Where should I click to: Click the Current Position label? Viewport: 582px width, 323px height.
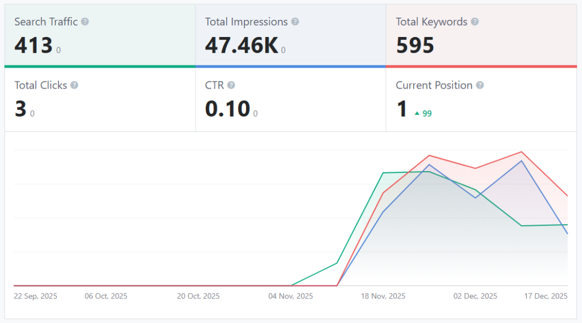tap(434, 85)
